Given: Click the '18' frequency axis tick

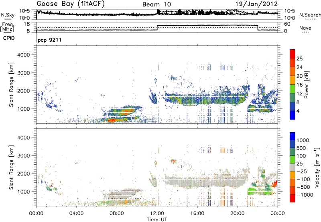Looking at the screenshot, I should [x=26, y=24].
